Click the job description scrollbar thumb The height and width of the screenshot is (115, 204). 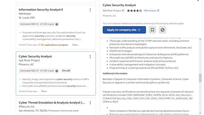(x=200, y=78)
